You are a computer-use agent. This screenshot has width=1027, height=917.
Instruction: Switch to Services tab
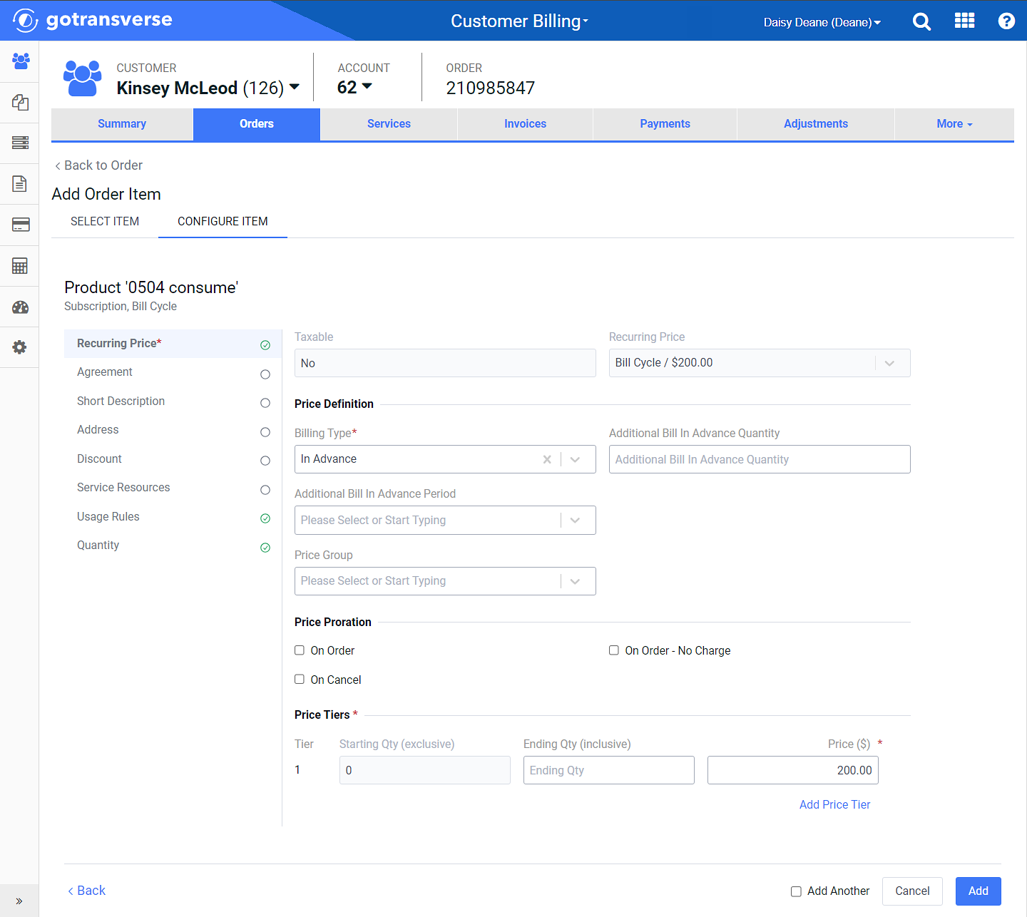pos(389,124)
